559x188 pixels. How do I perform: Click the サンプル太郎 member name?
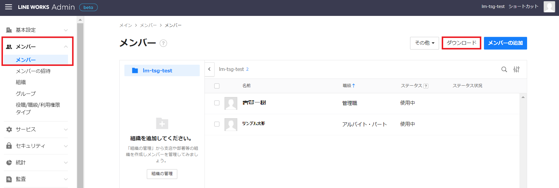tap(253, 124)
